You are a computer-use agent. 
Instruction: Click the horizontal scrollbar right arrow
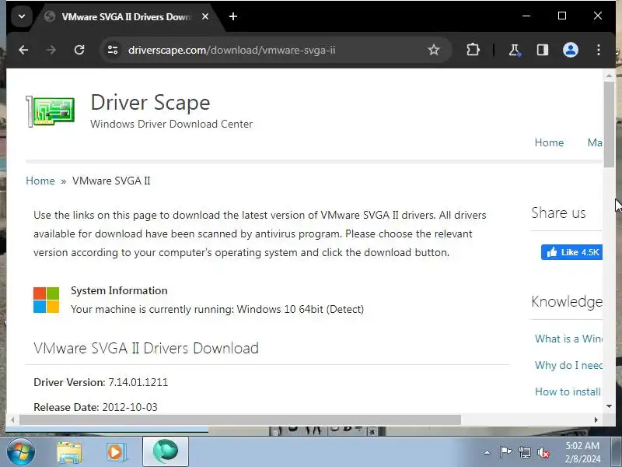[x=596, y=420]
